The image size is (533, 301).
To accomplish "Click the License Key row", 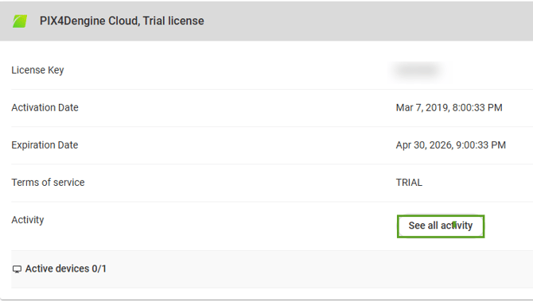I will coord(272,70).
